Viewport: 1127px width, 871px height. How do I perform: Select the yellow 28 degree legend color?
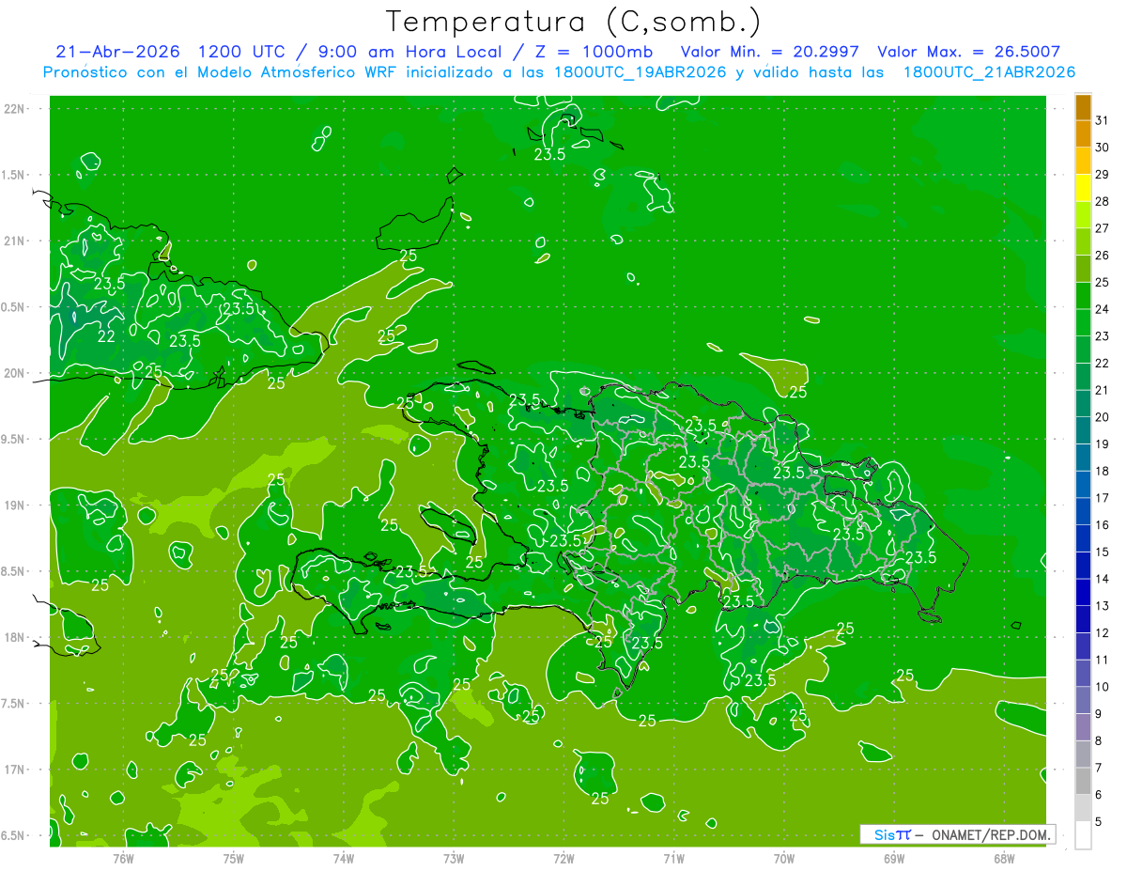[x=1083, y=189]
